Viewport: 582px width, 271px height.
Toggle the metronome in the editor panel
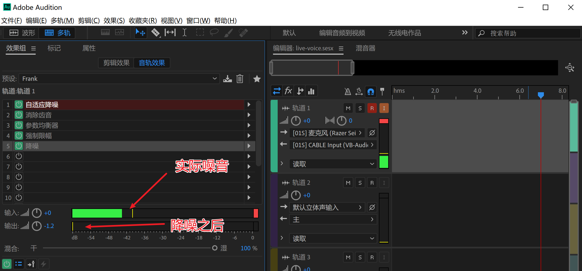[x=348, y=91]
